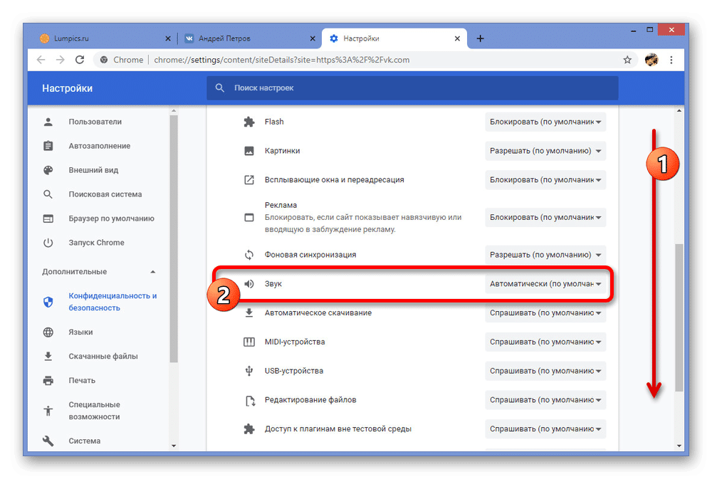Open the Картинки permission dropdown
This screenshot has height=479, width=712.
(545, 151)
